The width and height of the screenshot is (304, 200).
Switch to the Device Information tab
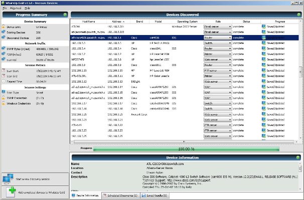(x=85, y=195)
